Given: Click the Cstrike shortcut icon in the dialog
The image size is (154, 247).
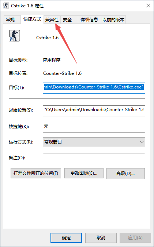Looking at the screenshot, I should pos(14,36).
